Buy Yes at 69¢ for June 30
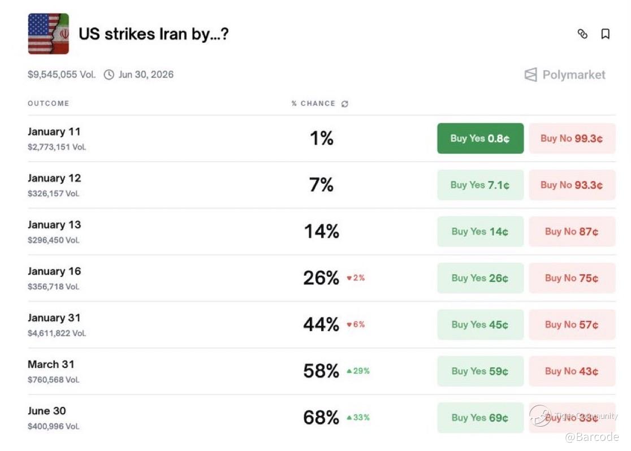Screen dimensions: 631x451 (x=480, y=418)
